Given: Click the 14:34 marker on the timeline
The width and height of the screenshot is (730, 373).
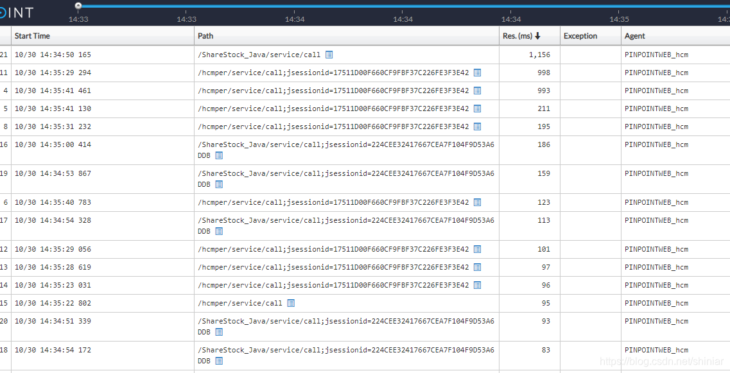Looking at the screenshot, I should (x=295, y=19).
